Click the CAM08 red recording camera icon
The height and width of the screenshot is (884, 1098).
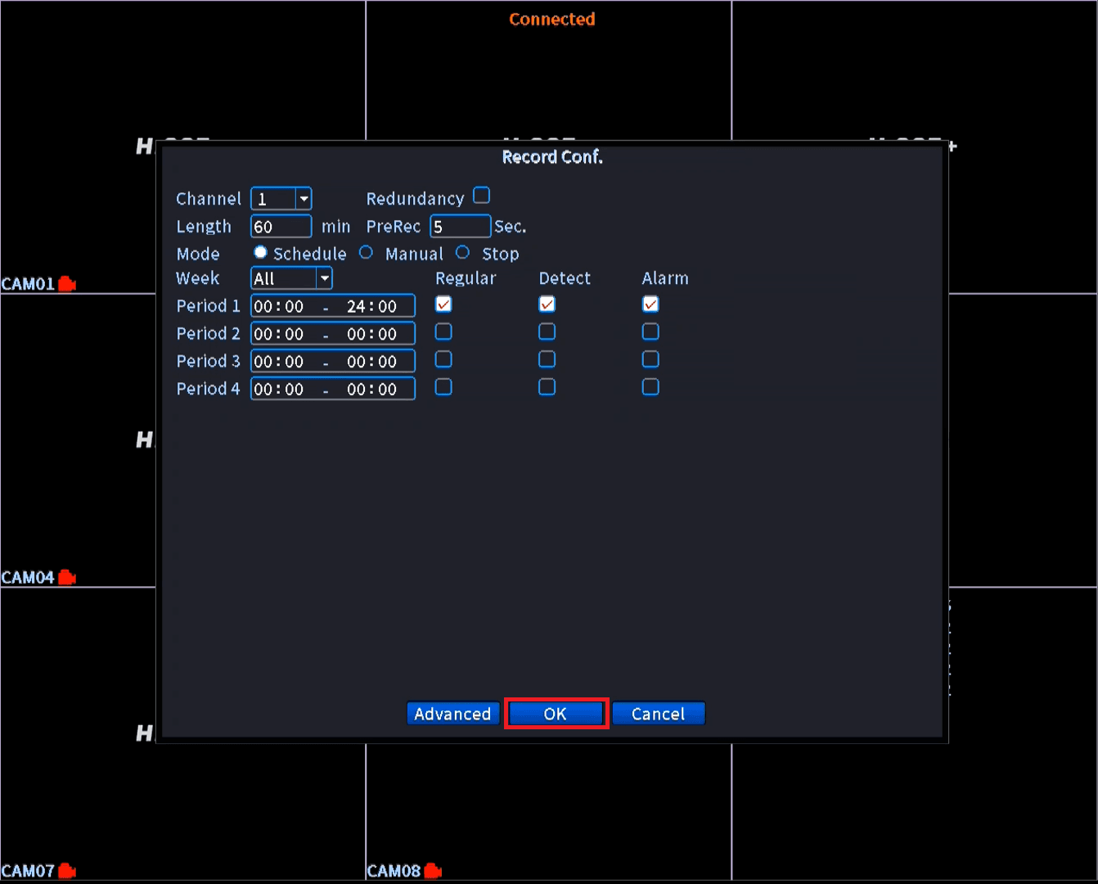(433, 871)
